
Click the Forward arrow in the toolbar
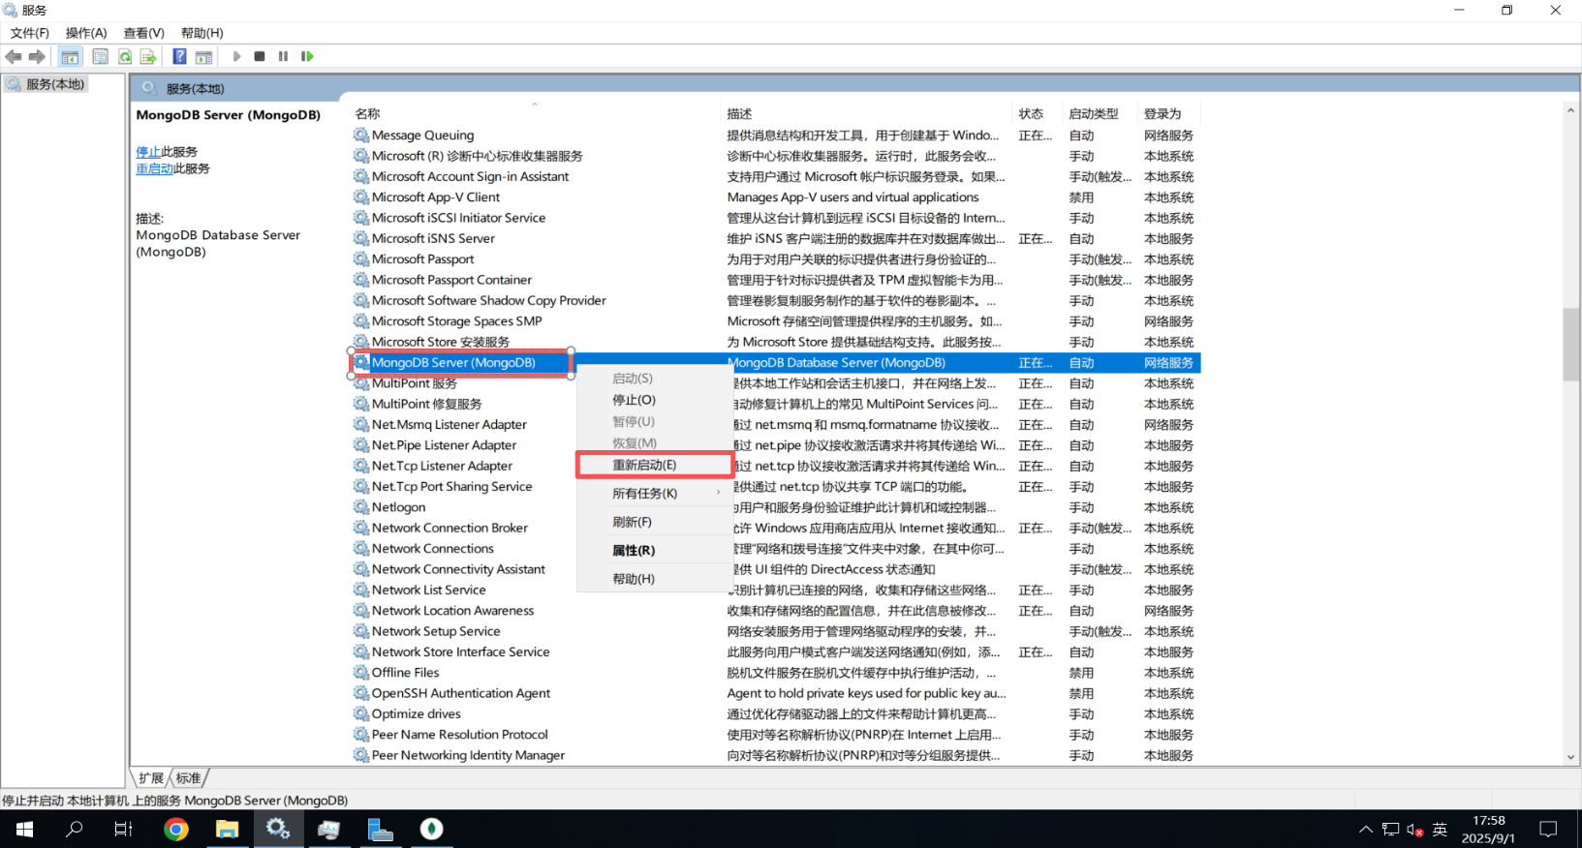pos(37,56)
